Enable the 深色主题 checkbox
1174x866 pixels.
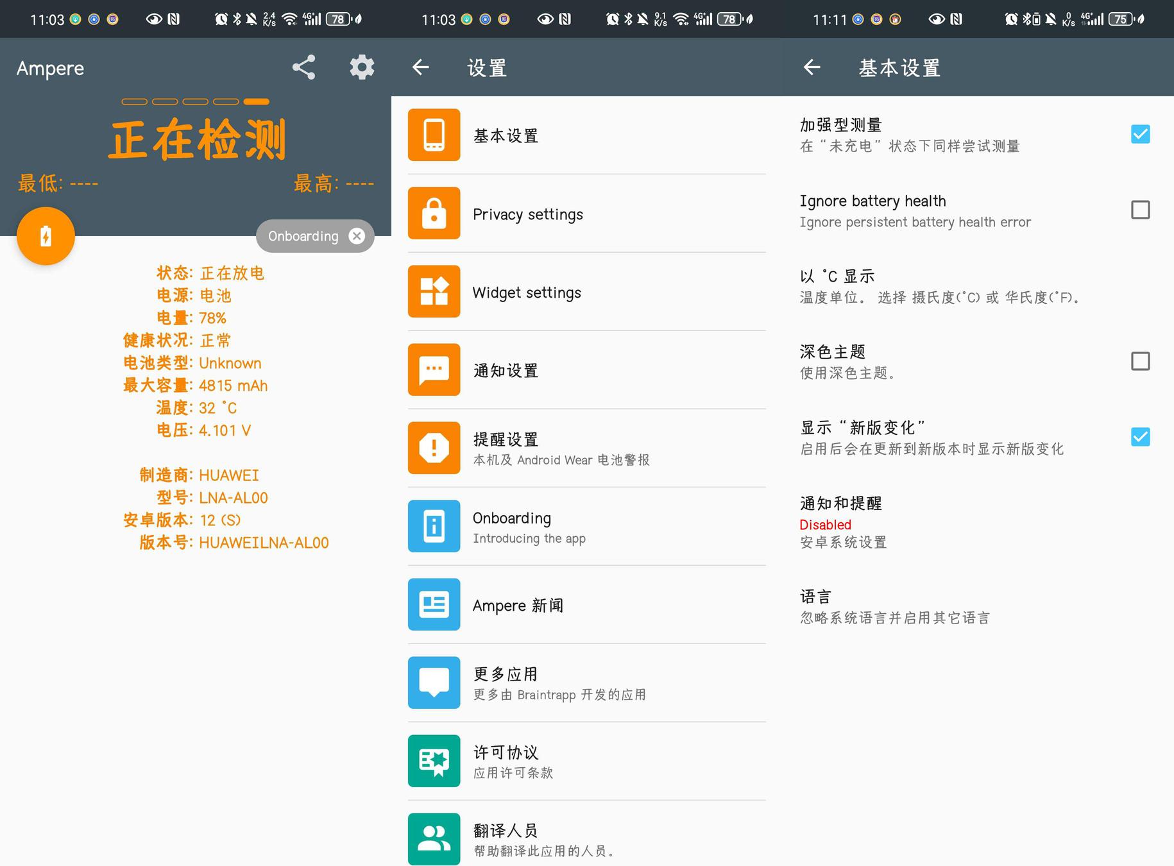tap(1140, 361)
